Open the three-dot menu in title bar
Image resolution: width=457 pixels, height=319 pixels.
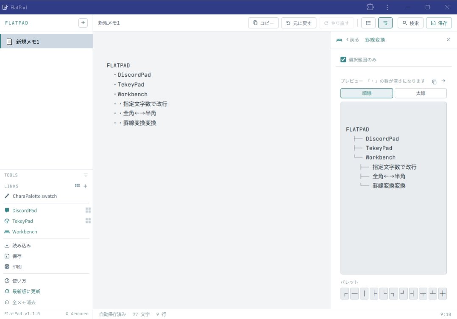point(387,7)
